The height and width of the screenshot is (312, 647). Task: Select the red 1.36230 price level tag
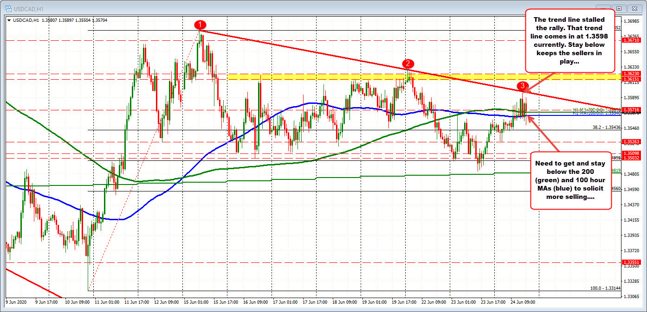[x=631, y=73]
